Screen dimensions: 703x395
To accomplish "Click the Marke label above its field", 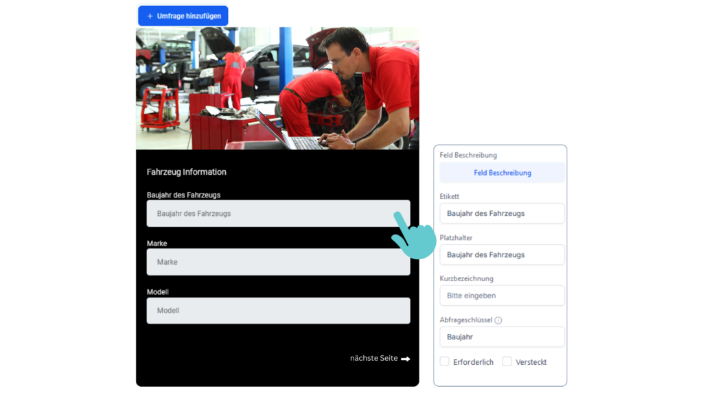I will [157, 243].
